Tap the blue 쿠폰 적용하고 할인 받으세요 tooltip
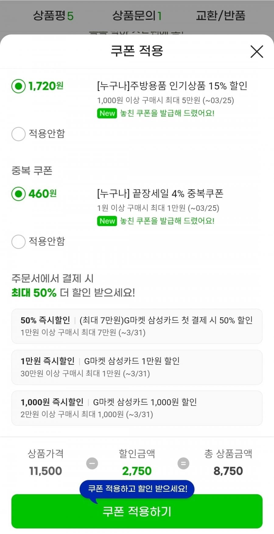Viewport: 274px width, 534px height. coord(137,489)
